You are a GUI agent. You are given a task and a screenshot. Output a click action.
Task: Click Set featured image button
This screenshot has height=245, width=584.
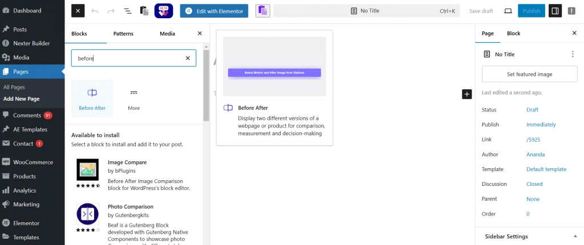[529, 74]
